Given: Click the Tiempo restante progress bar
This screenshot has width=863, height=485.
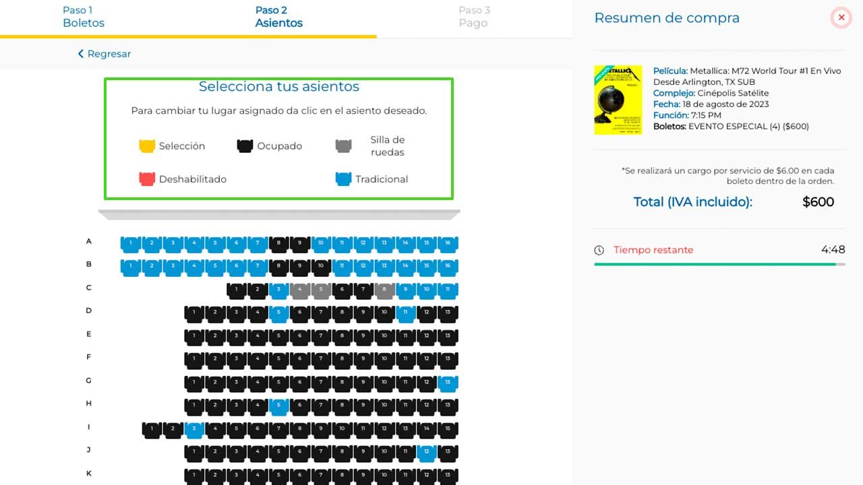Looking at the screenshot, I should (719, 264).
